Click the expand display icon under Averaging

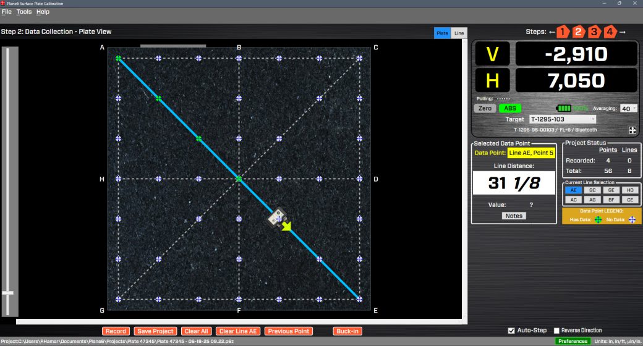[632, 130]
